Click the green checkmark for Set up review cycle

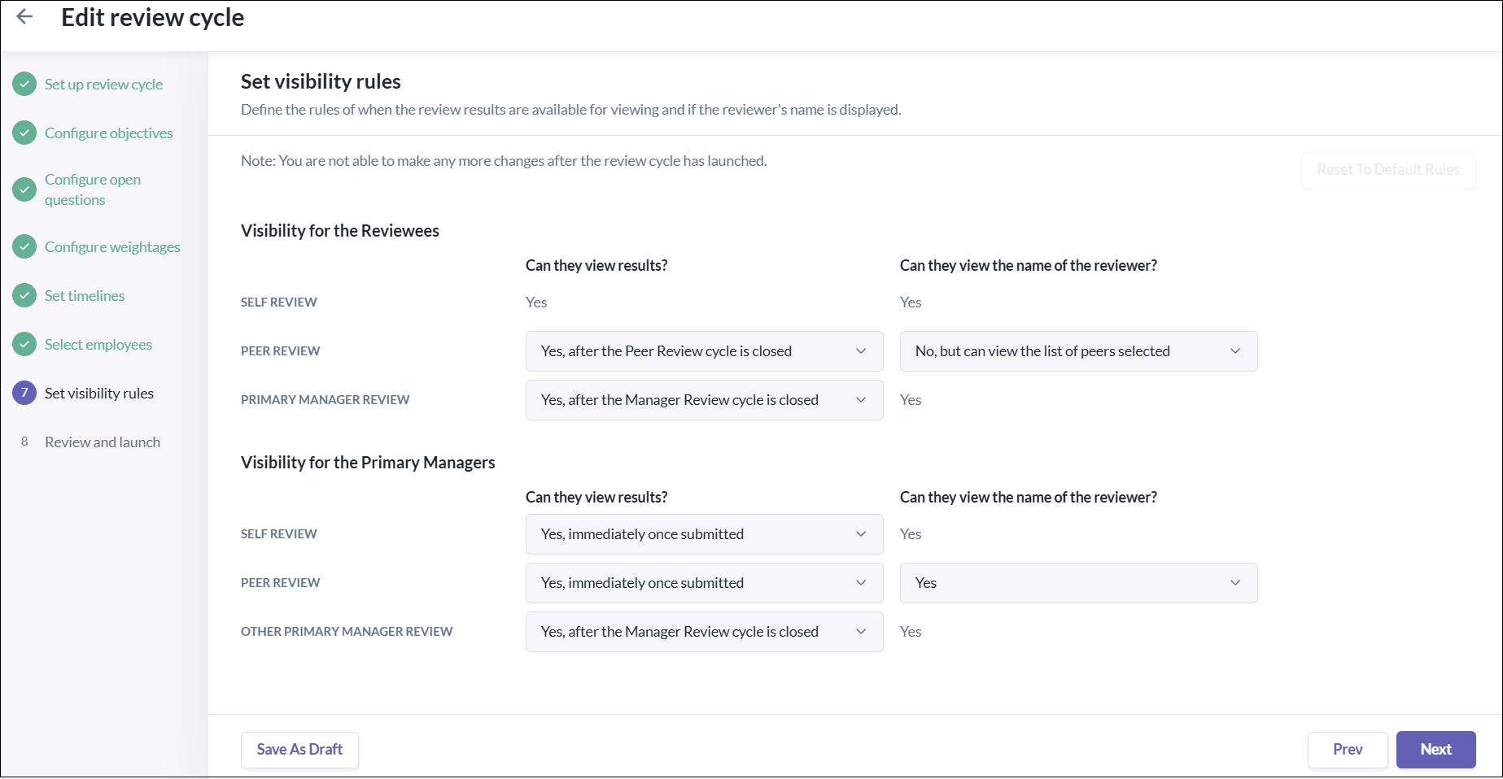tap(24, 84)
